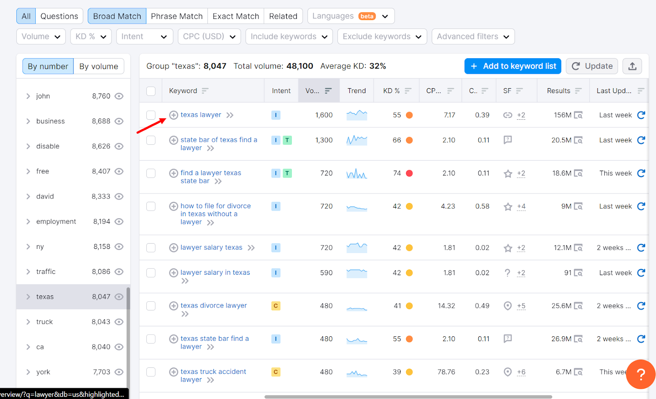The height and width of the screenshot is (399, 656).
Task: Click link SERP feature icon for 'texas lawyer'
Action: tap(508, 115)
